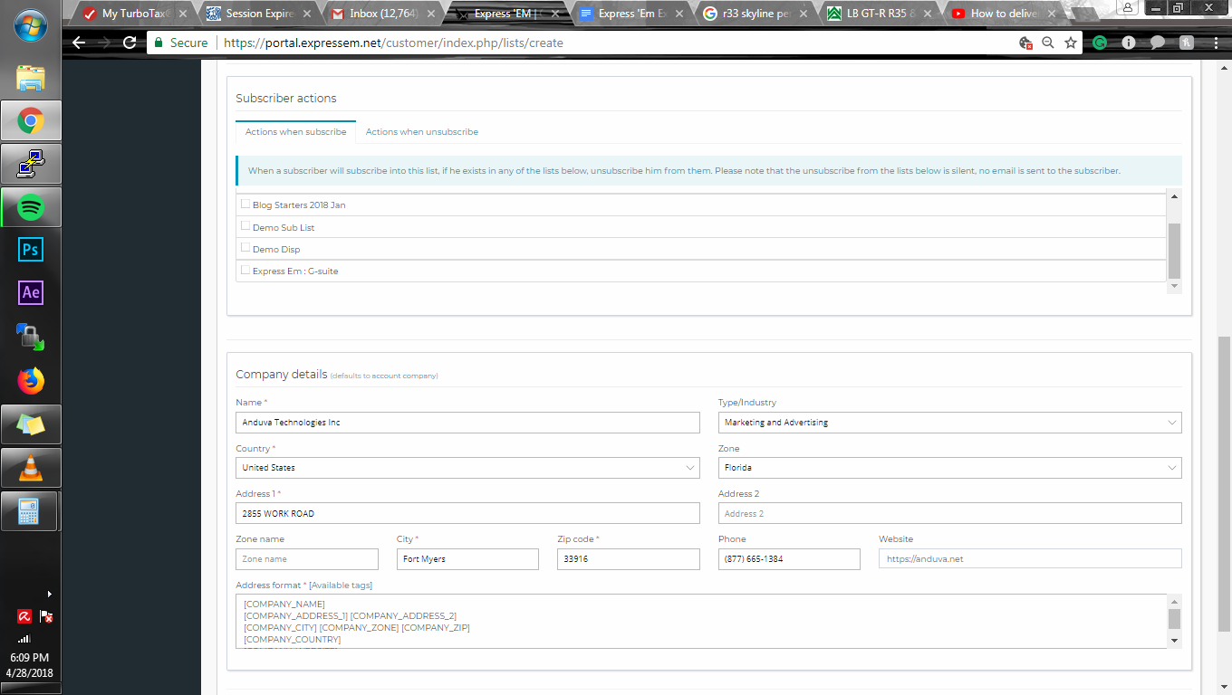Click the network signal tray icon

[25, 638]
